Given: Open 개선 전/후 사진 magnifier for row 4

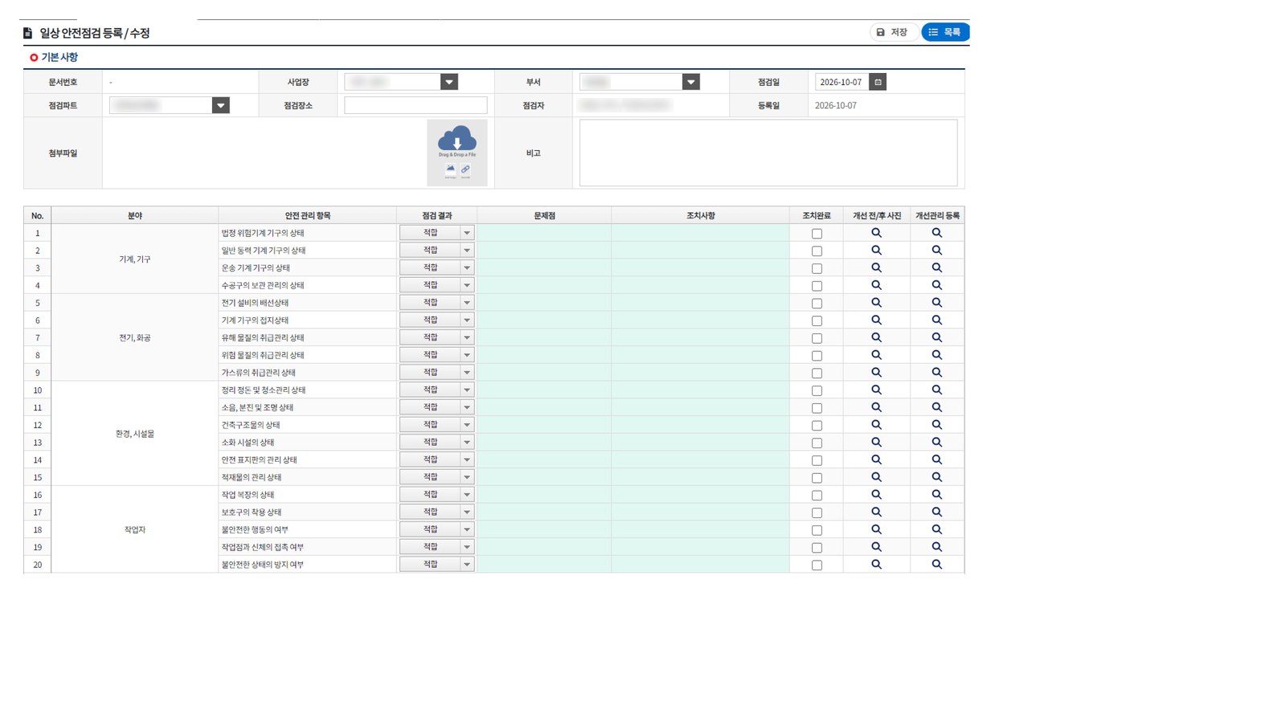Looking at the screenshot, I should tap(876, 285).
